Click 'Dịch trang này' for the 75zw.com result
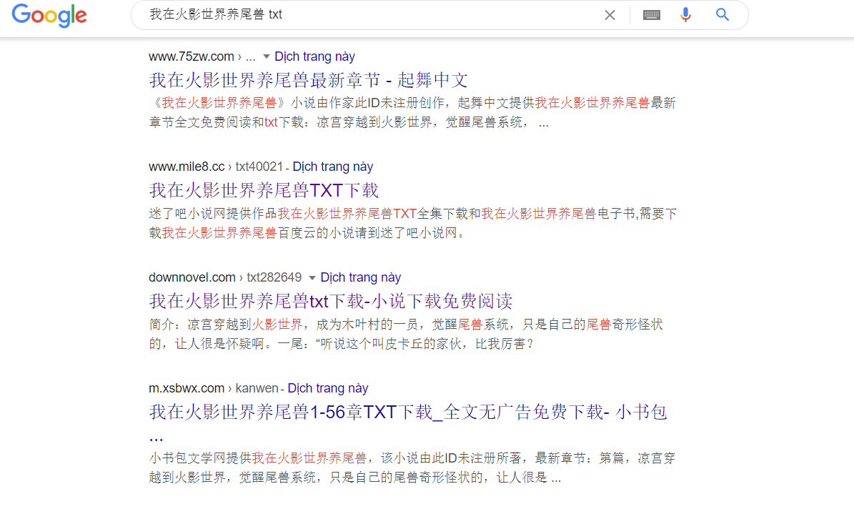This screenshot has height=509, width=854. tap(314, 56)
